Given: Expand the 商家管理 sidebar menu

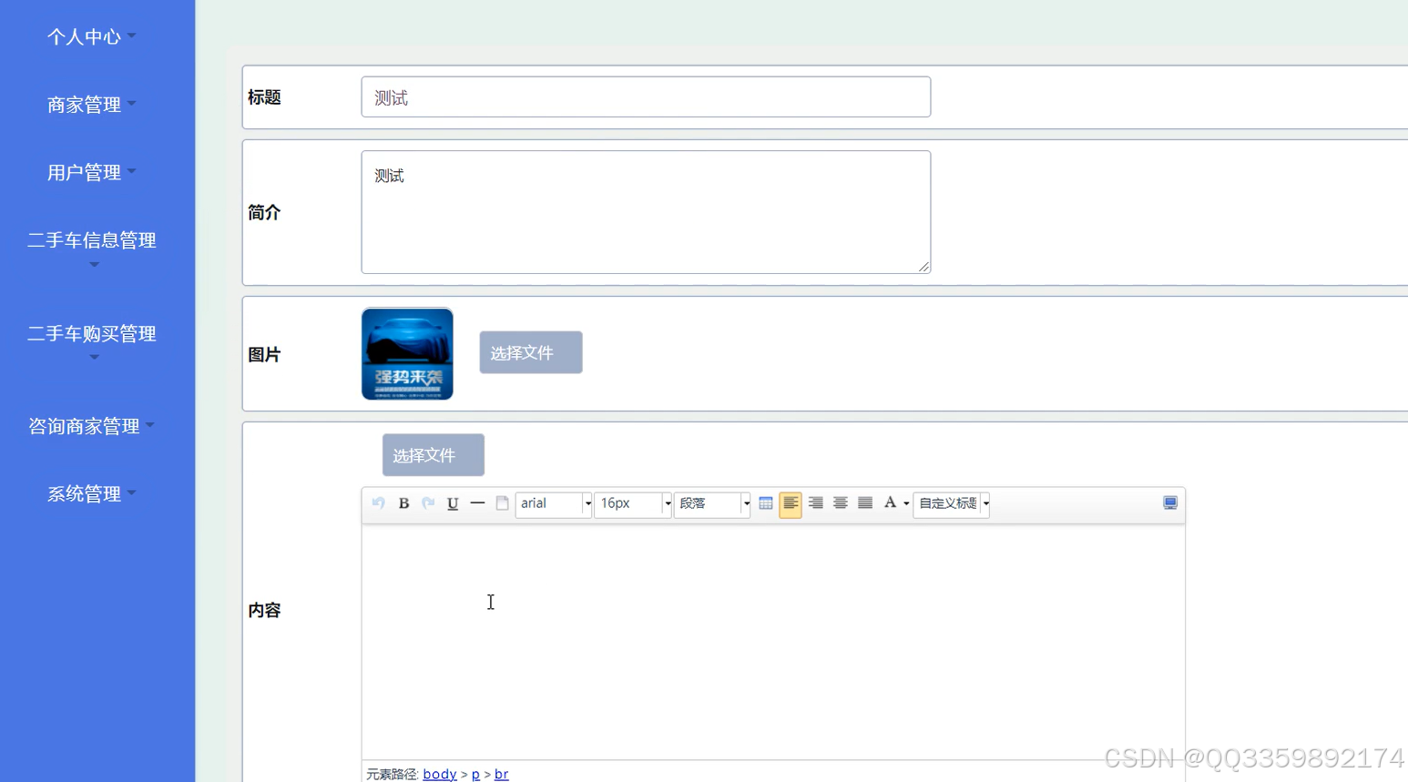Looking at the screenshot, I should (91, 104).
